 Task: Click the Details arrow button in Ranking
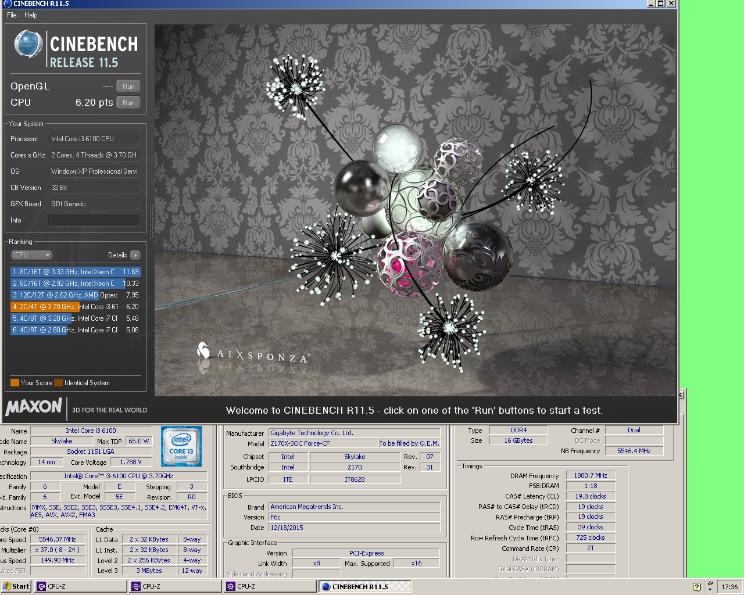(135, 255)
